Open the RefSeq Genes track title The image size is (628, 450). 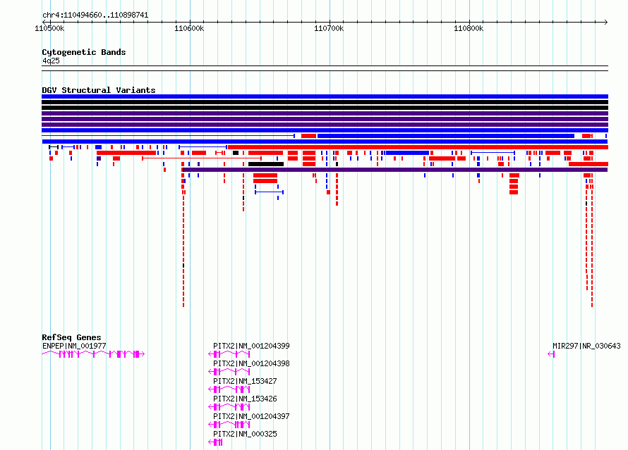coord(71,337)
